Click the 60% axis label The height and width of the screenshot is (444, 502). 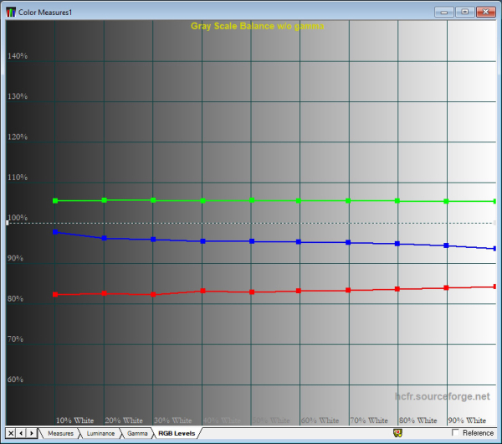pos(15,379)
